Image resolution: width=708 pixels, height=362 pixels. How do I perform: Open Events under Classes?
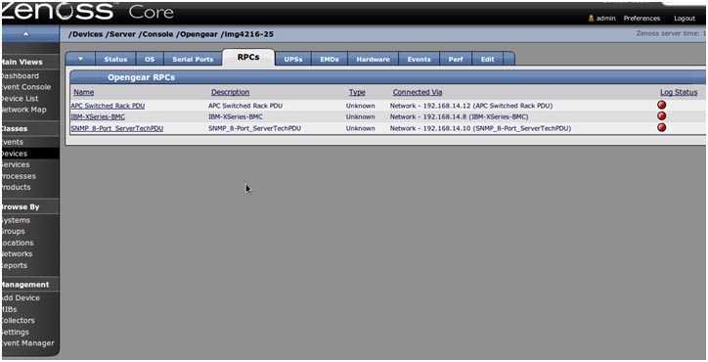pyautogui.click(x=12, y=142)
